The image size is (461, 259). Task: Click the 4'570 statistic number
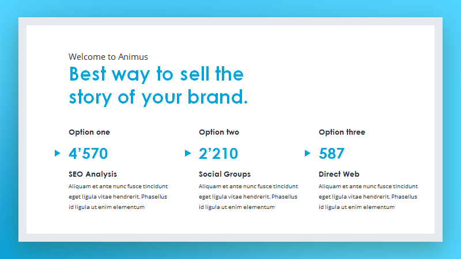click(88, 153)
